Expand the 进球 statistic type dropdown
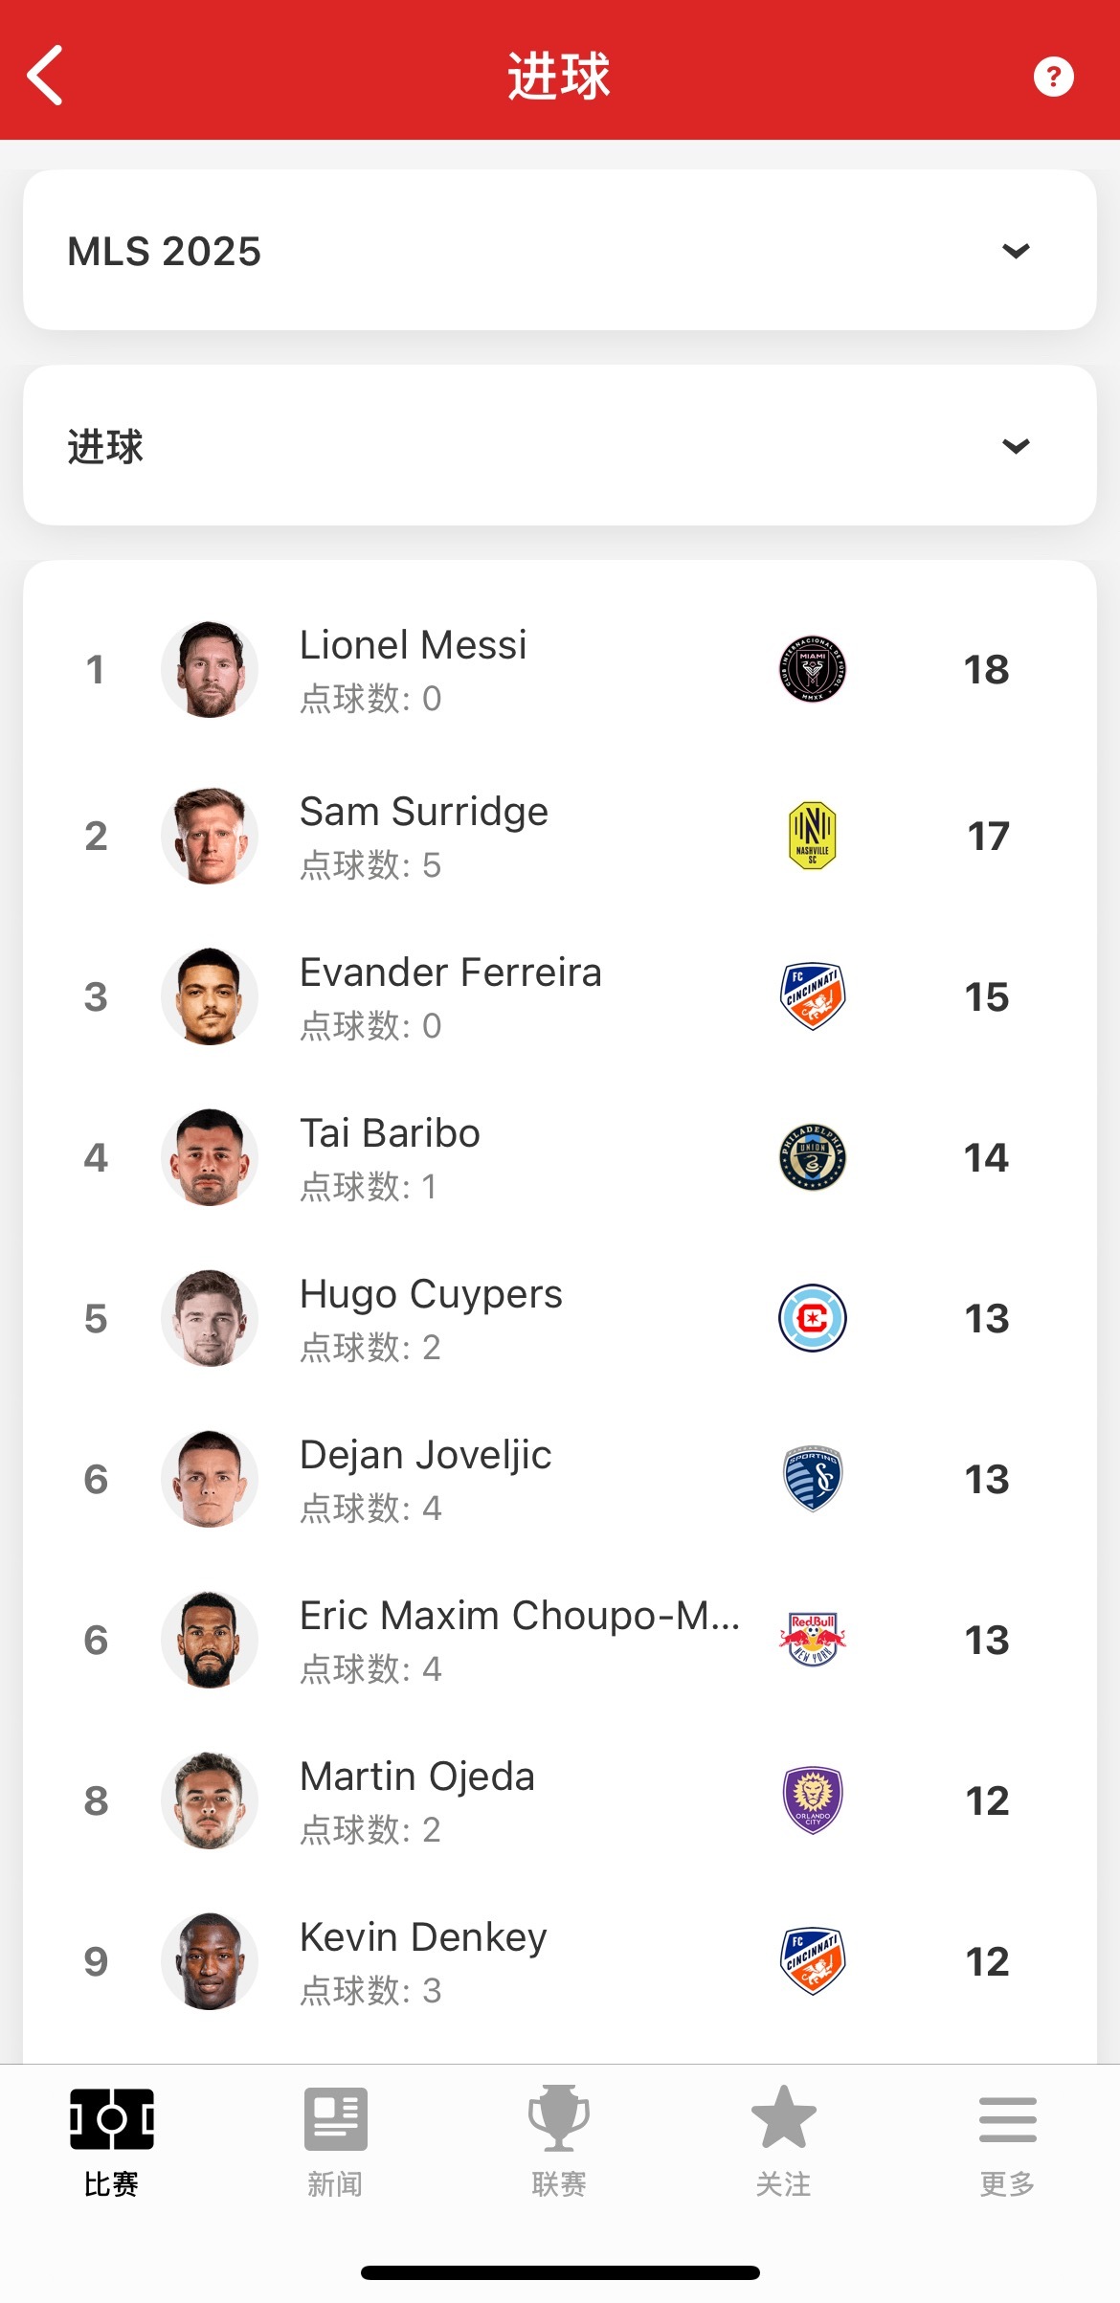 pos(560,446)
